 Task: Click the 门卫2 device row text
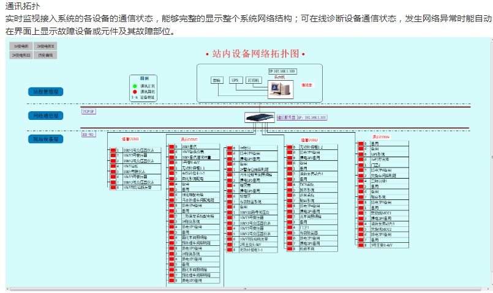pos(376,165)
